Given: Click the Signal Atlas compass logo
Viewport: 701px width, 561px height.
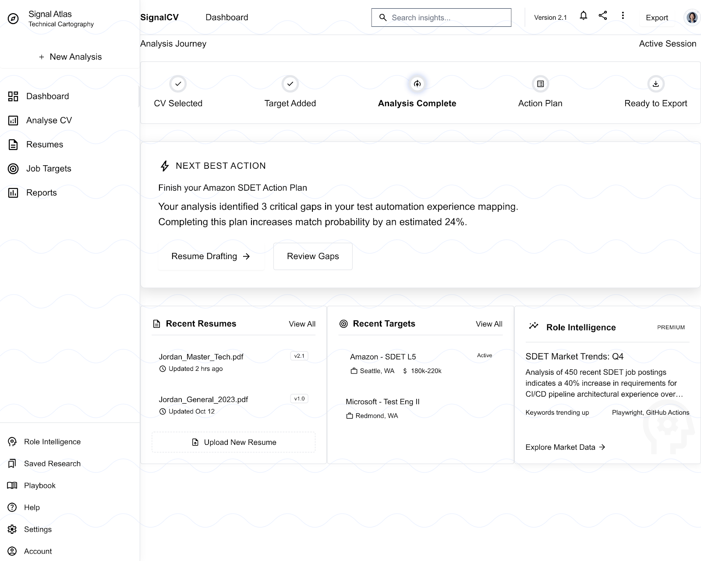Looking at the screenshot, I should click(x=13, y=19).
